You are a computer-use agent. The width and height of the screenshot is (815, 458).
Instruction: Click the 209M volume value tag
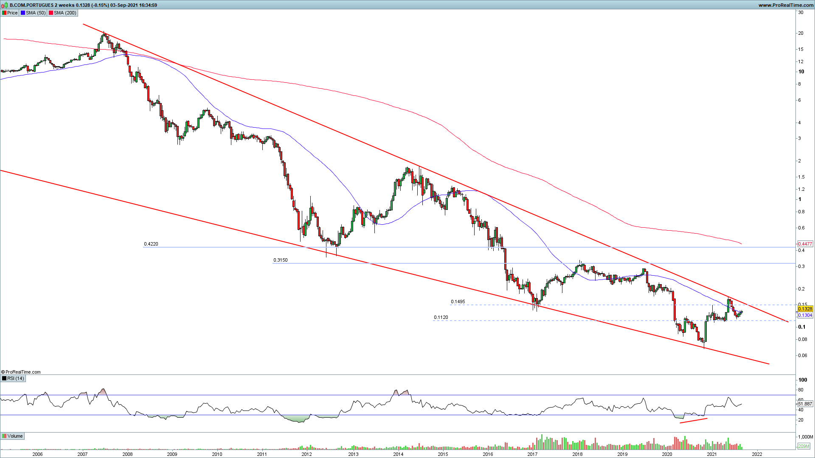(804, 446)
